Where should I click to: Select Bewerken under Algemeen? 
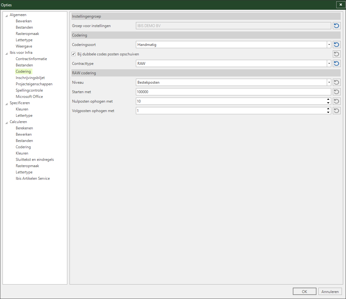click(x=24, y=21)
